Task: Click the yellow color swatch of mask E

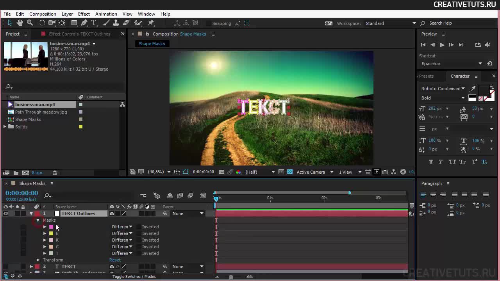Action: [x=51, y=233]
